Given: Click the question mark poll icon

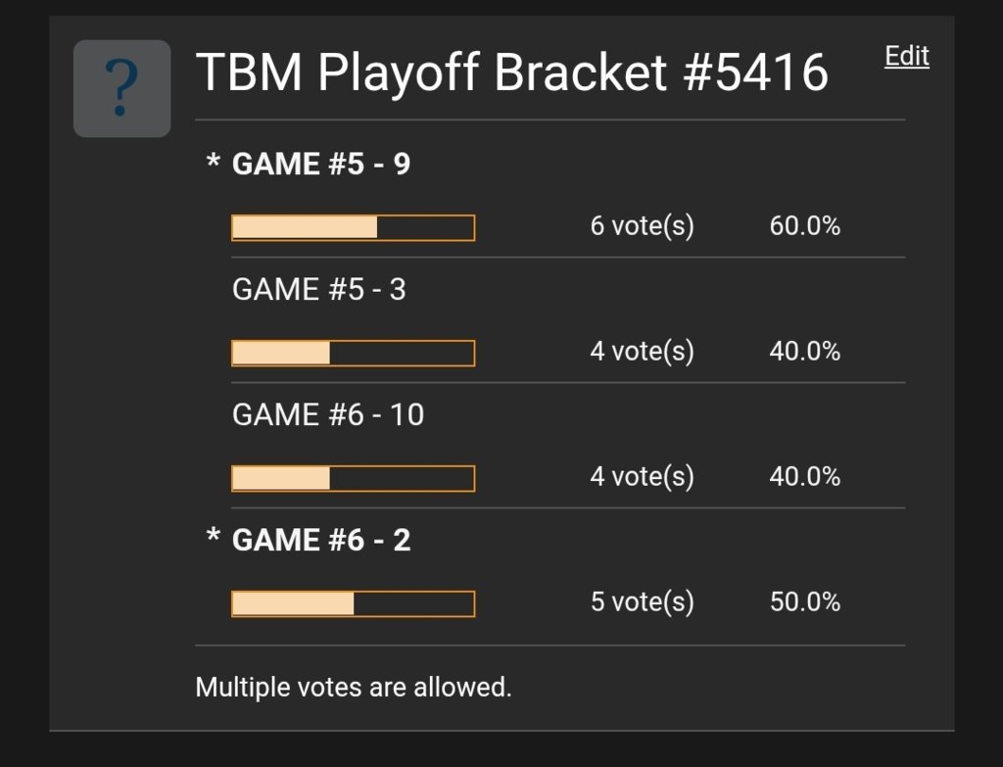Looking at the screenshot, I should click(122, 88).
